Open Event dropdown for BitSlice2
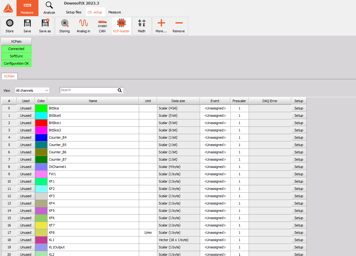The height and width of the screenshot is (256, 356). coord(215,130)
